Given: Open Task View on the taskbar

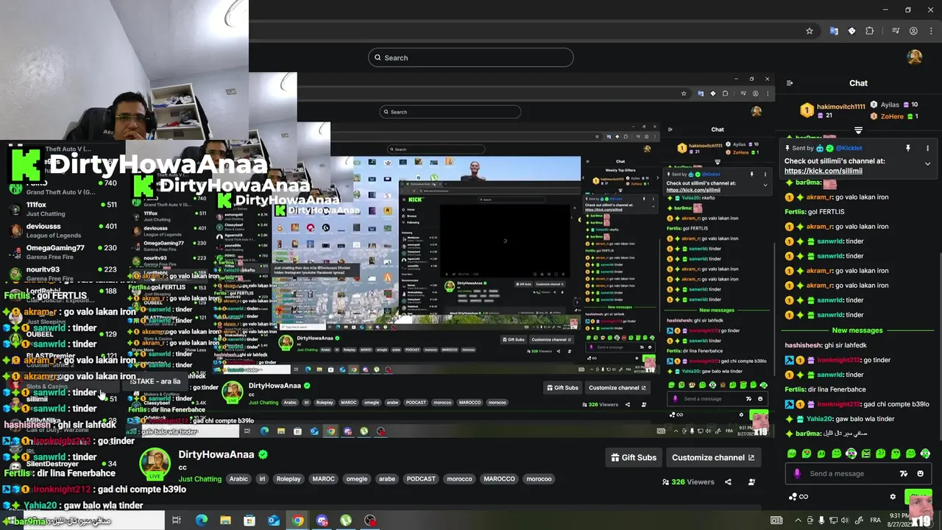Looking at the screenshot, I should [177, 520].
